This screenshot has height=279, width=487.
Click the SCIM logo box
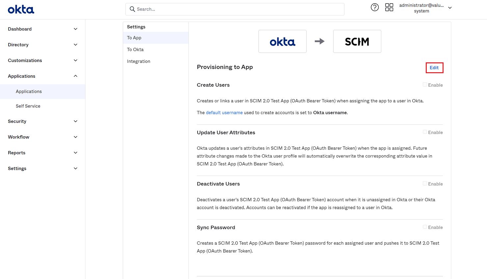(357, 41)
